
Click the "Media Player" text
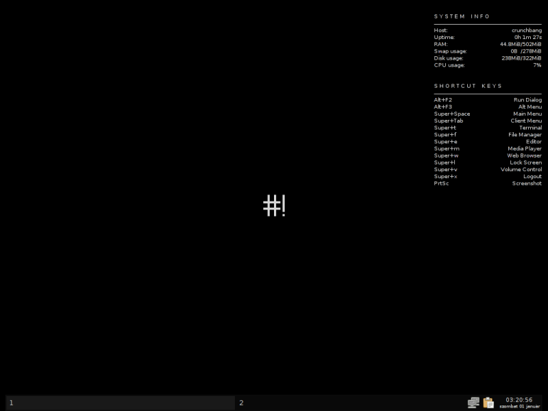point(525,149)
